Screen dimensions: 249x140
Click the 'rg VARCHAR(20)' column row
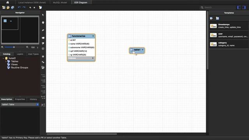(81, 55)
